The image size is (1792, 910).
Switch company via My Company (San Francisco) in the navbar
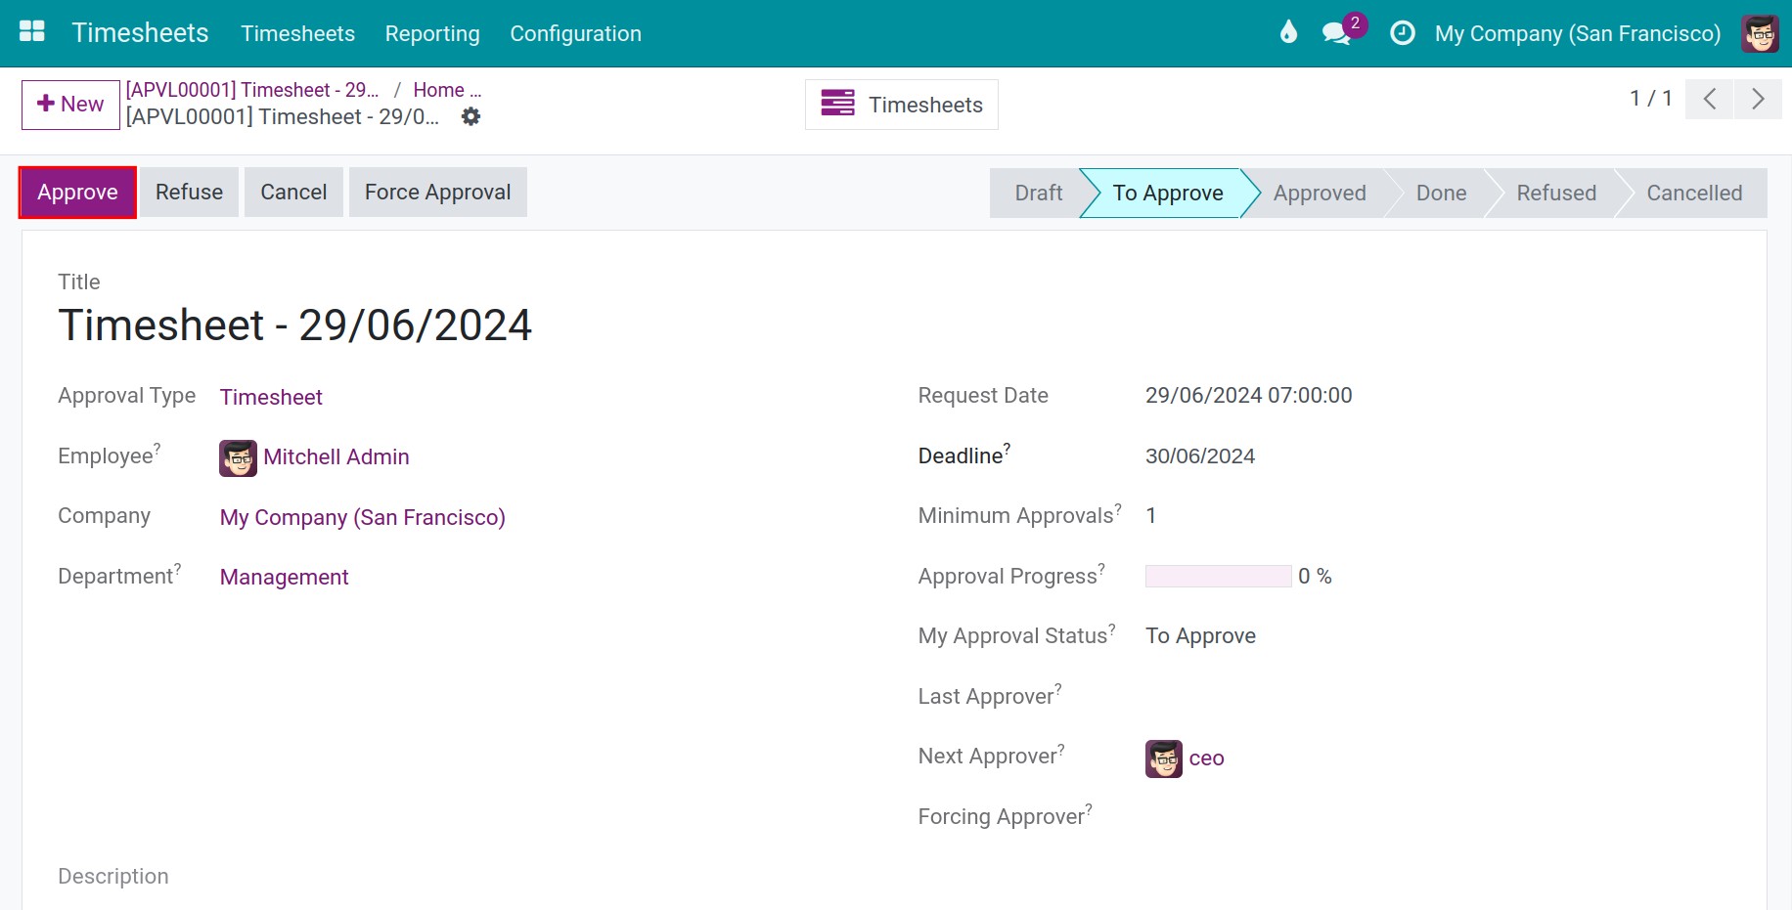tap(1577, 33)
